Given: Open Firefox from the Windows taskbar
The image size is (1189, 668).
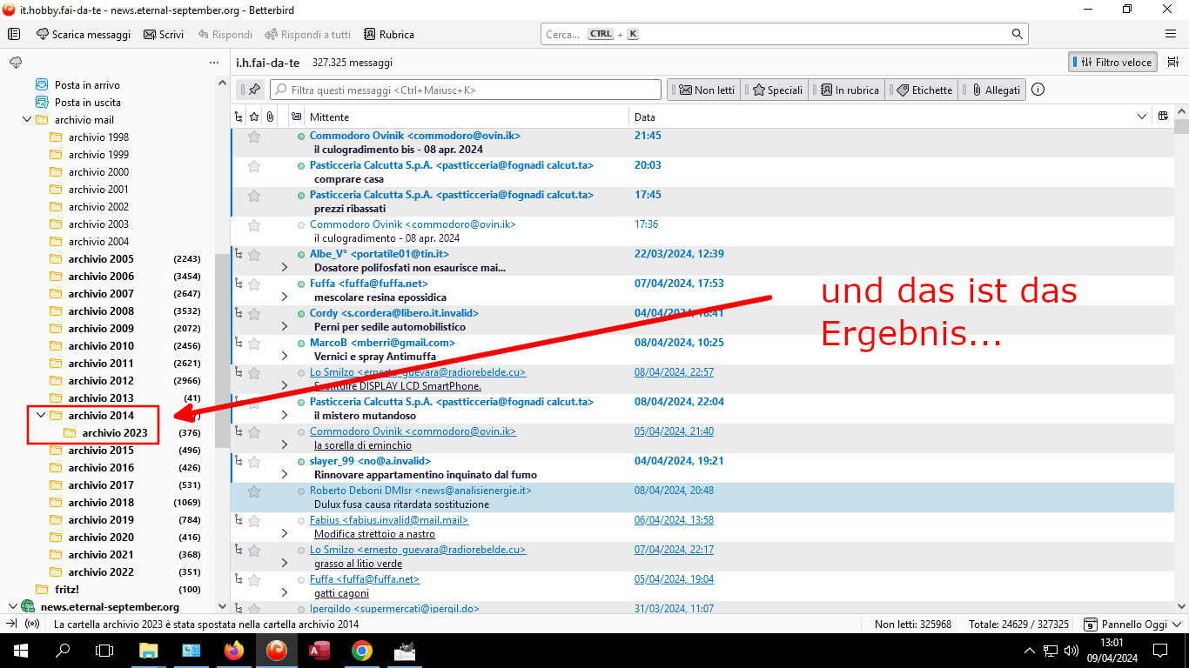Looking at the screenshot, I should (x=233, y=651).
